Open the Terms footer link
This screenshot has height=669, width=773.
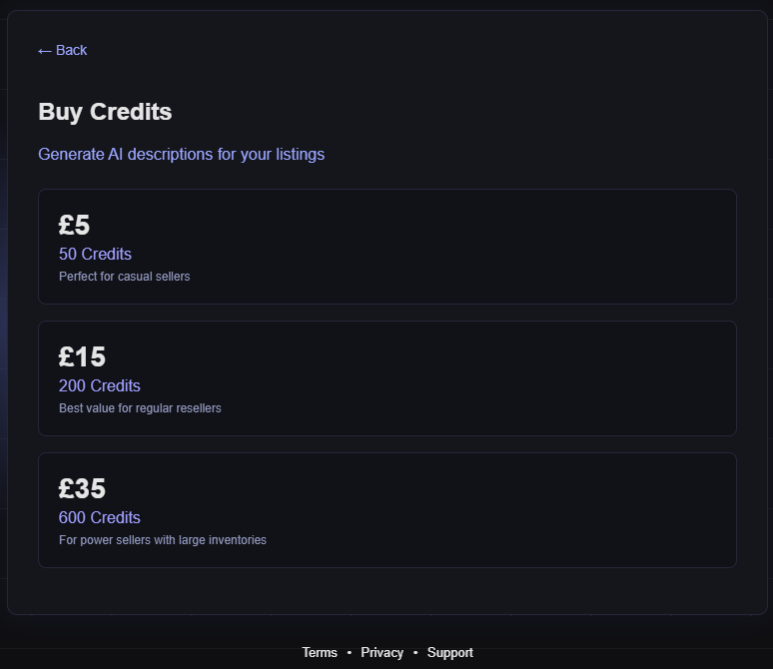point(320,652)
